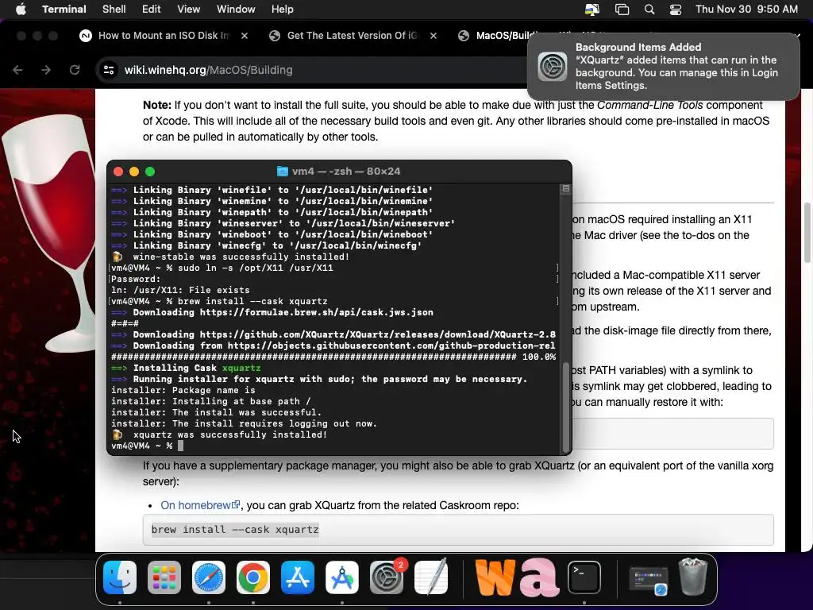Open Control Center in the menu bar
Screen dimensions: 813x610
(x=676, y=9)
